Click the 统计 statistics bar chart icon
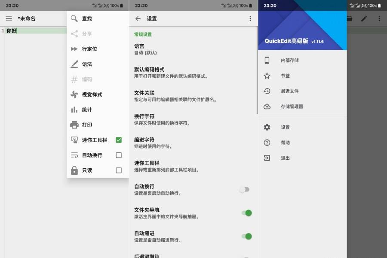 (74, 109)
